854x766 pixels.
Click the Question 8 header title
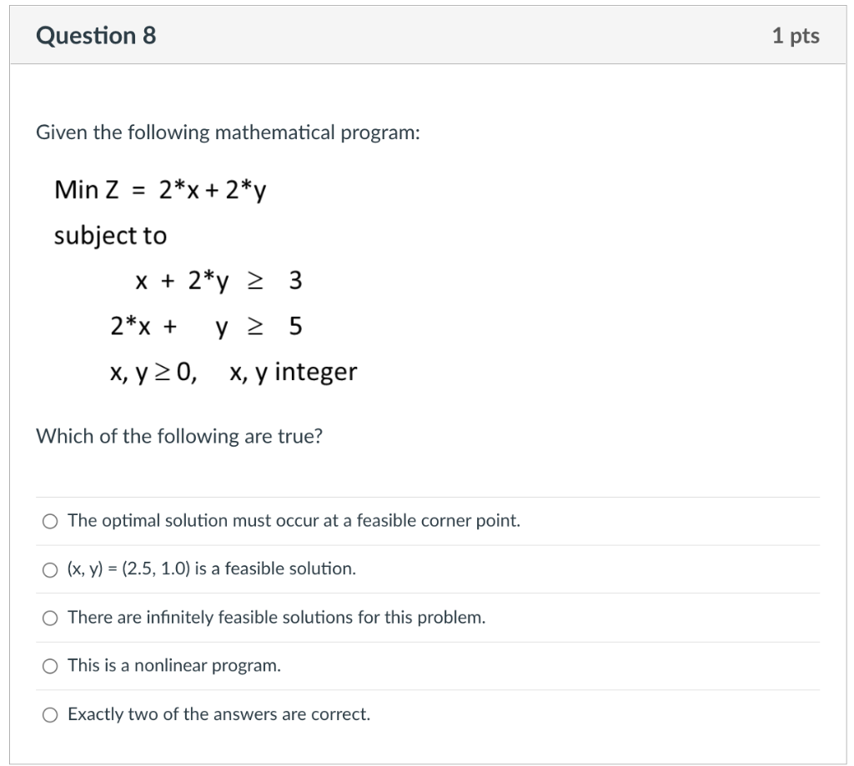[98, 36]
